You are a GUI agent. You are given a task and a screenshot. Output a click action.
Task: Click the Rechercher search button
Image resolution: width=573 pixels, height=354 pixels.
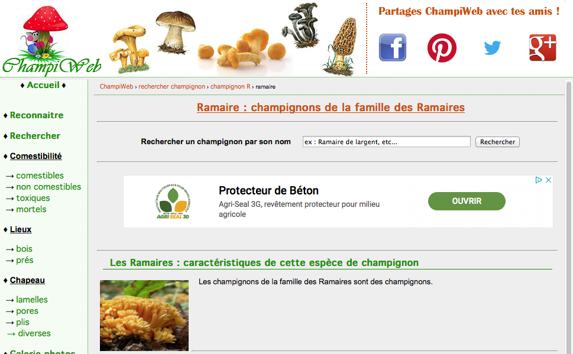pyautogui.click(x=497, y=142)
